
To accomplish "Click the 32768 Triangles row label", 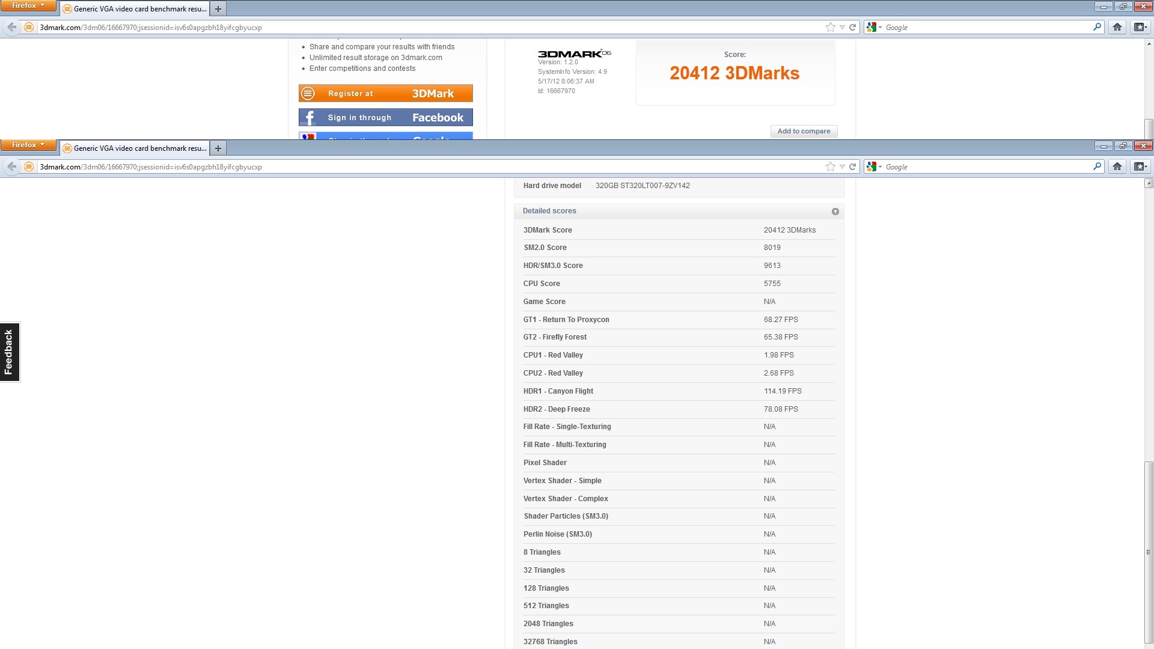I will [550, 642].
